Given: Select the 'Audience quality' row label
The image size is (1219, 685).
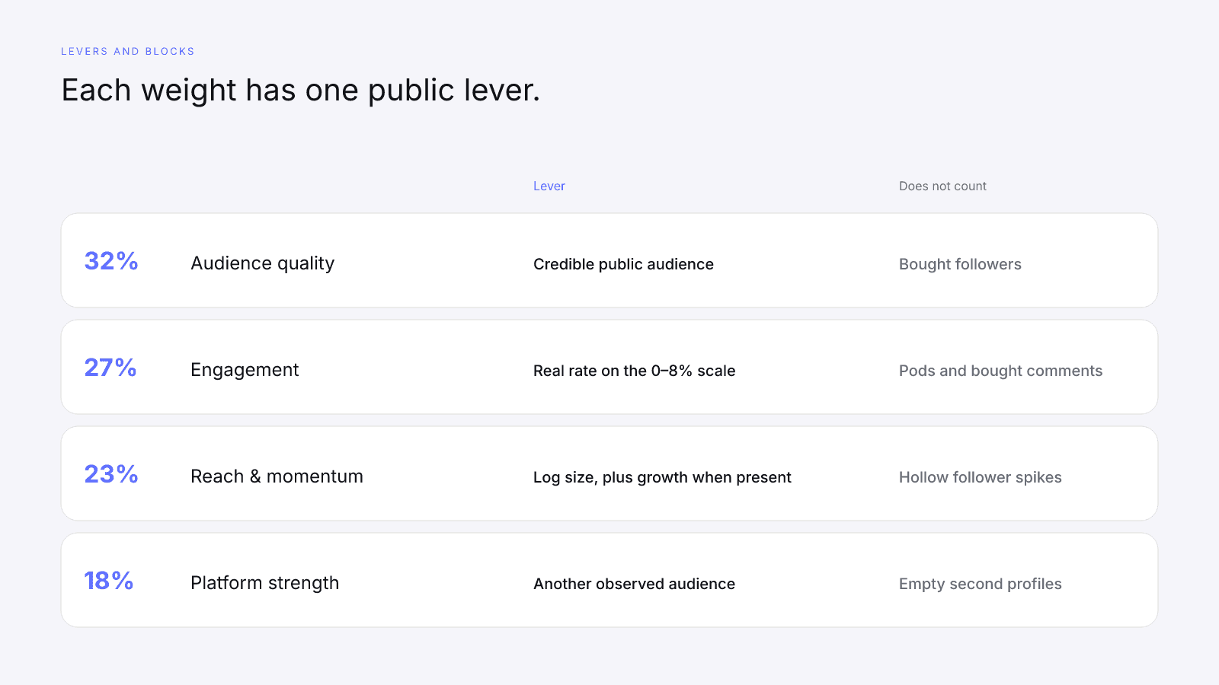Looking at the screenshot, I should click(263, 263).
